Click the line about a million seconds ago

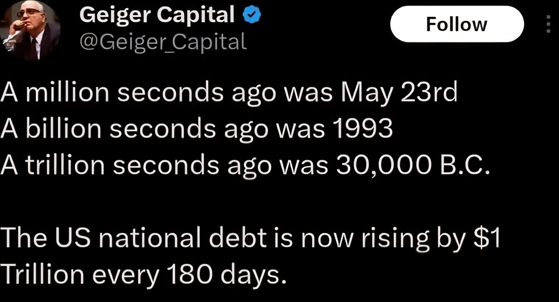229,93
